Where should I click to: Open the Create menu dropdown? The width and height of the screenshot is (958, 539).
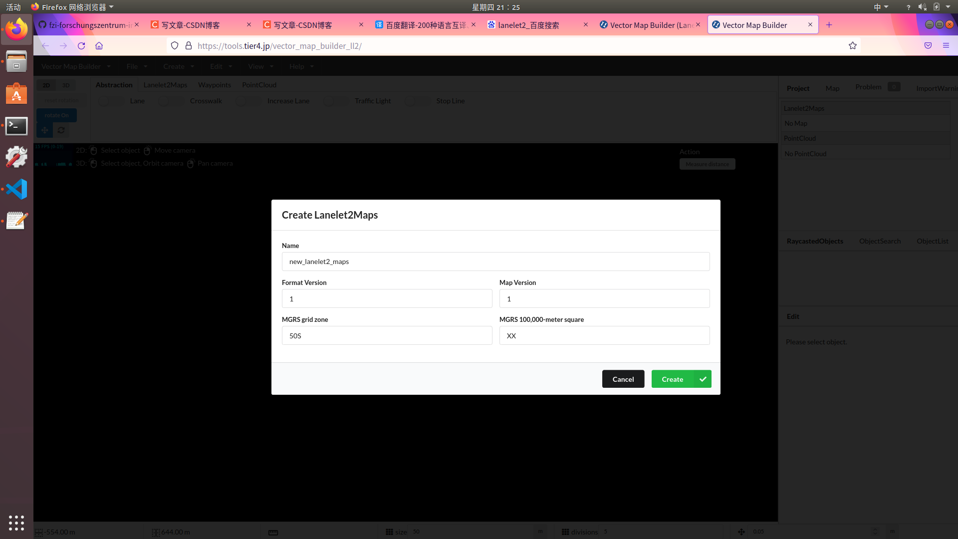click(178, 66)
